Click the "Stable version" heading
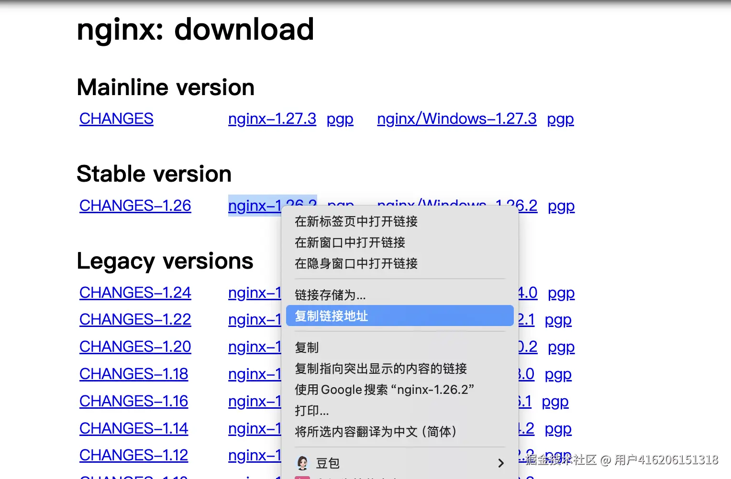 click(154, 174)
